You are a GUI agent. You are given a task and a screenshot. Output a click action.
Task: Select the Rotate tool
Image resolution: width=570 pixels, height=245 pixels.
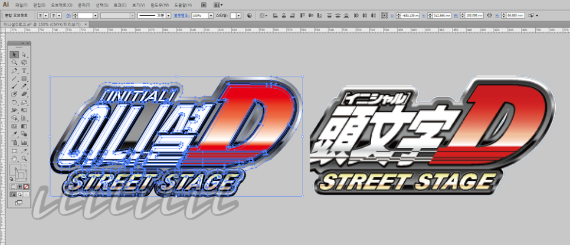coord(14,102)
